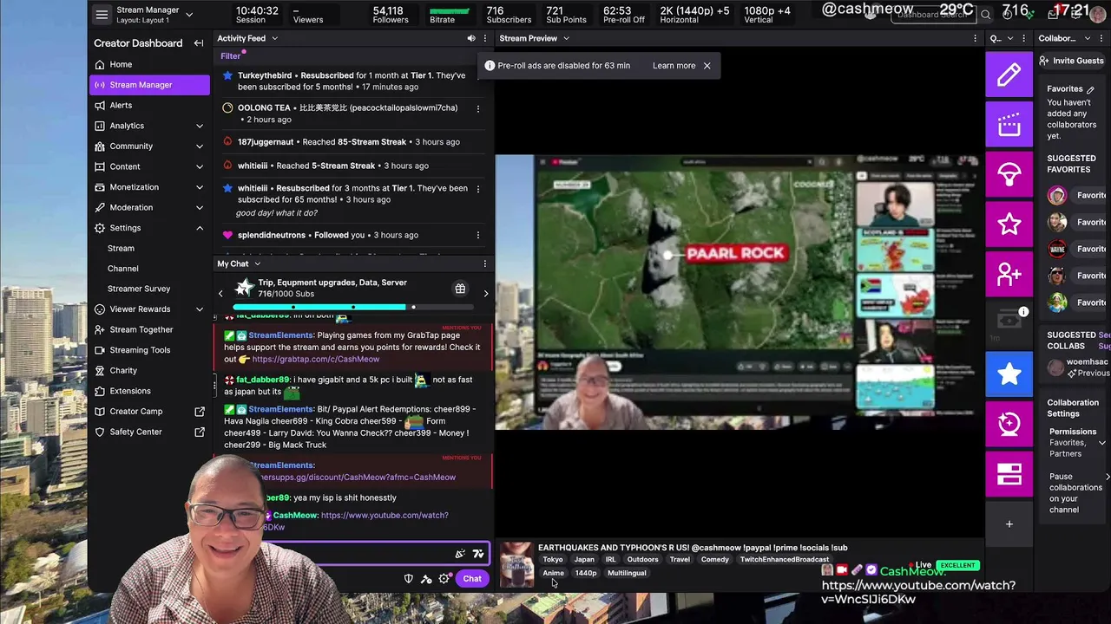Select the Tokyo stream tag
Viewport: 1111px width, 624px height.
(x=553, y=560)
